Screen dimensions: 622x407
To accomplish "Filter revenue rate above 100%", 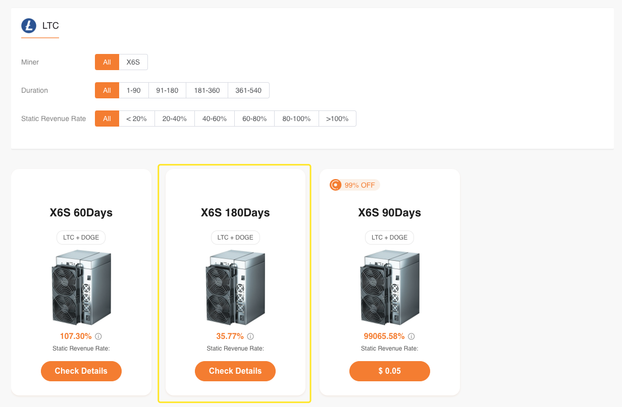I will coord(337,119).
